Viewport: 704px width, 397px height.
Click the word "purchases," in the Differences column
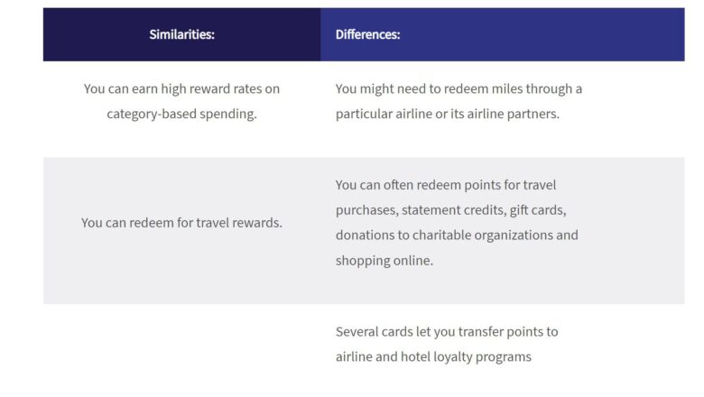366,210
